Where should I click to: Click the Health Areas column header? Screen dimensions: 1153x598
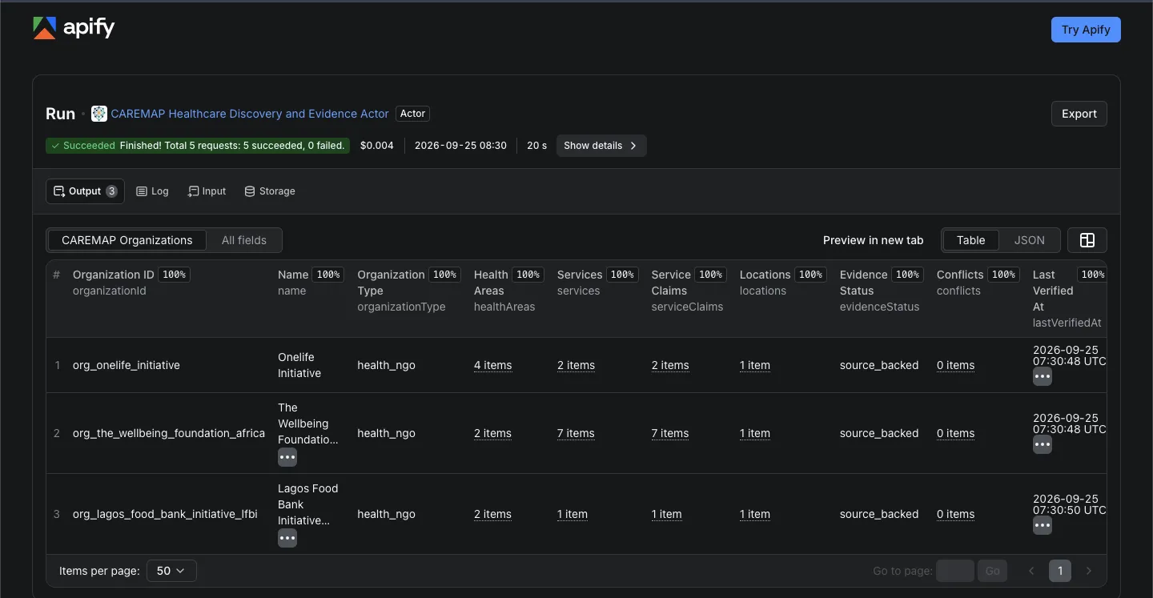pyautogui.click(x=509, y=291)
